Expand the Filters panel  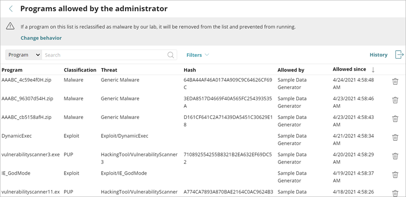click(x=197, y=55)
